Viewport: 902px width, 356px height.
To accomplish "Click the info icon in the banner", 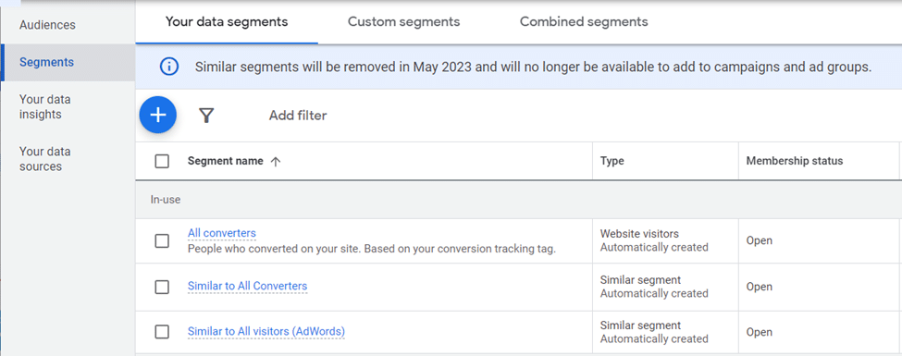I will point(168,67).
